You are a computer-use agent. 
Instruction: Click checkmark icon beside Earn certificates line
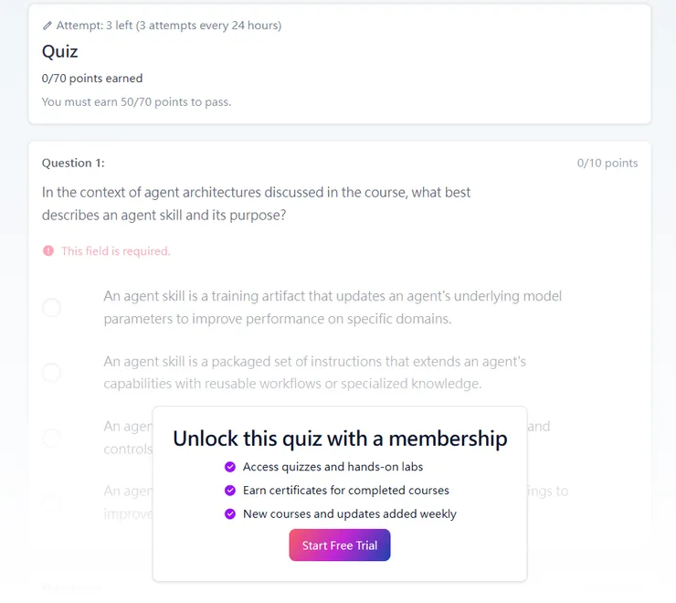(x=230, y=491)
